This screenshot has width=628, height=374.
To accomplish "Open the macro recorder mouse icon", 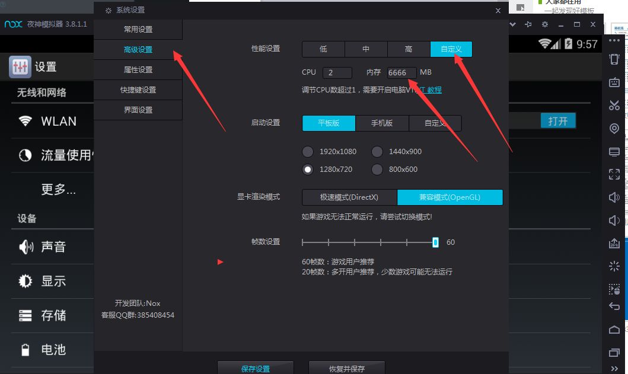I will click(614, 289).
